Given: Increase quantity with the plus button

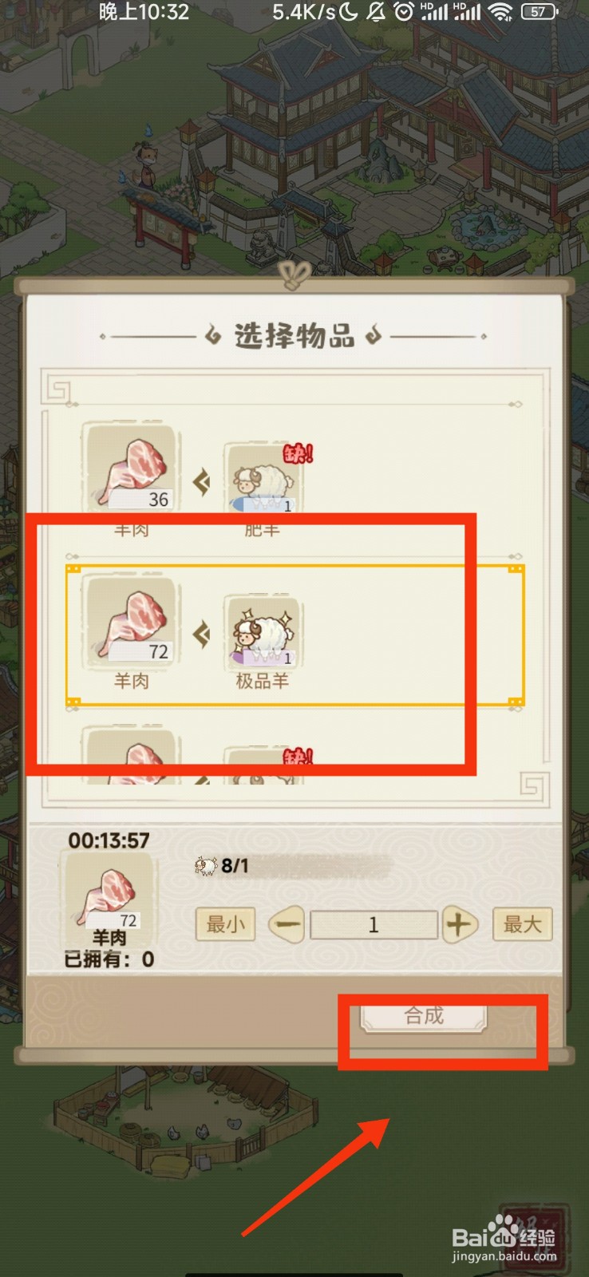Looking at the screenshot, I should tap(458, 925).
